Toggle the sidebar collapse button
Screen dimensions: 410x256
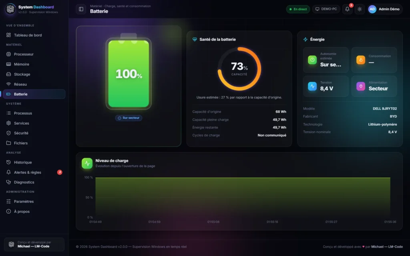click(x=81, y=9)
